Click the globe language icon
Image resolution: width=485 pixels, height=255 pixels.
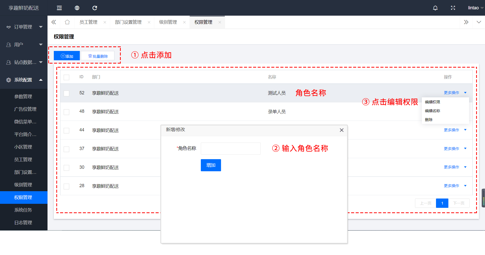coord(77,8)
